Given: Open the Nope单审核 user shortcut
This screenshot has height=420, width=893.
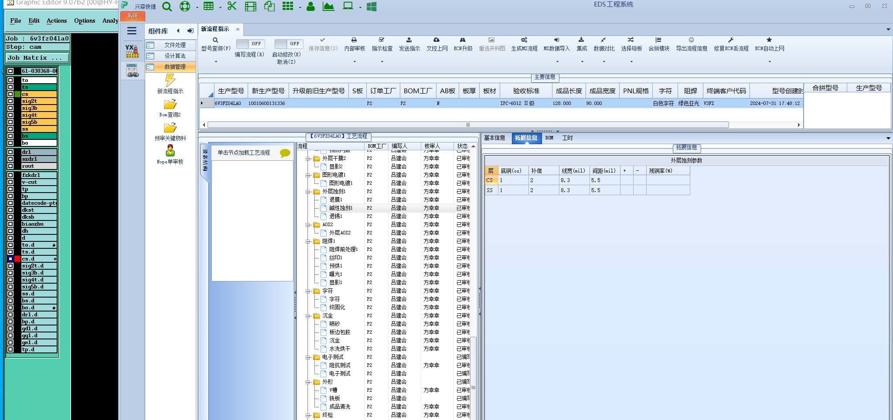Looking at the screenshot, I should click(170, 155).
